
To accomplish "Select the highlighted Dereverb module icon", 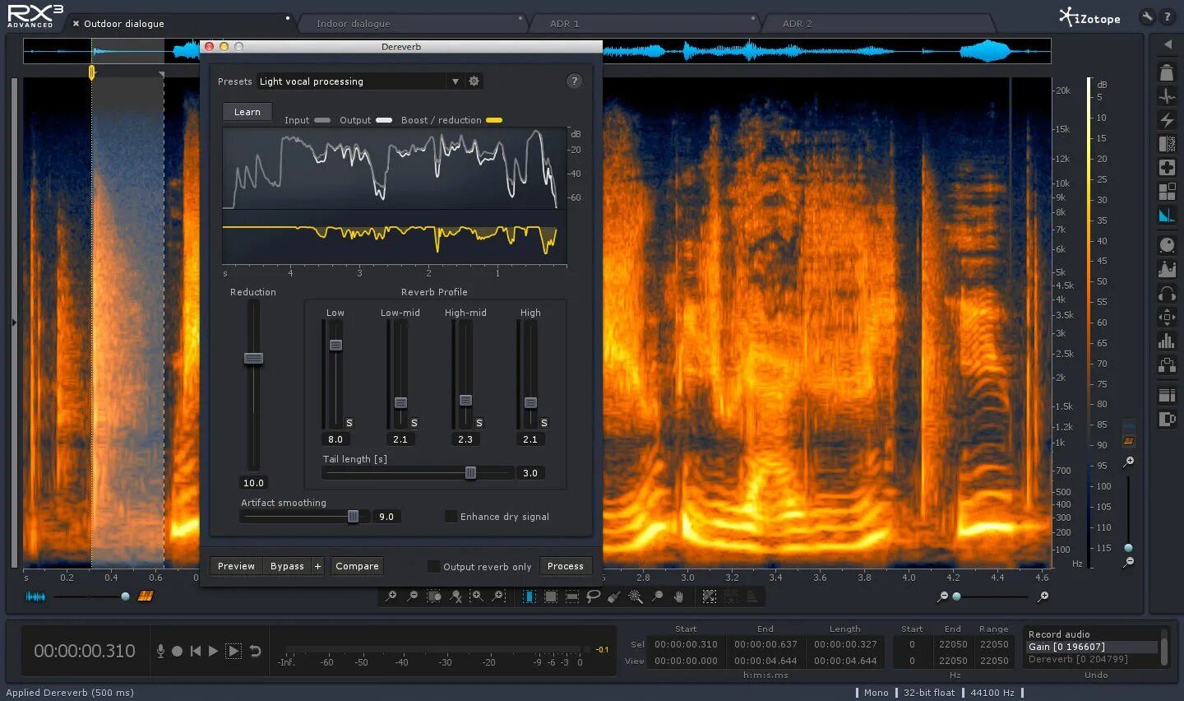I will tap(1167, 216).
